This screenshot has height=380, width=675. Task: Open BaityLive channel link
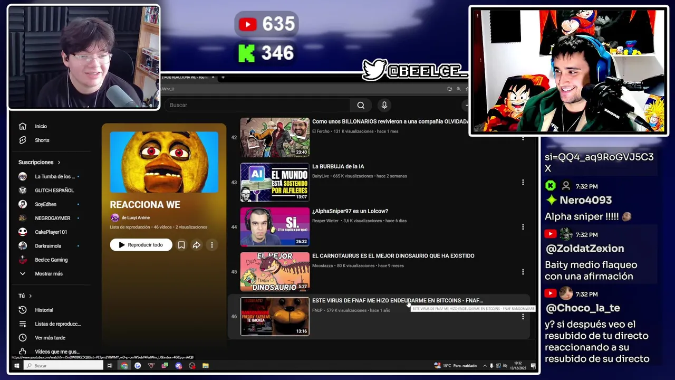[320, 176]
